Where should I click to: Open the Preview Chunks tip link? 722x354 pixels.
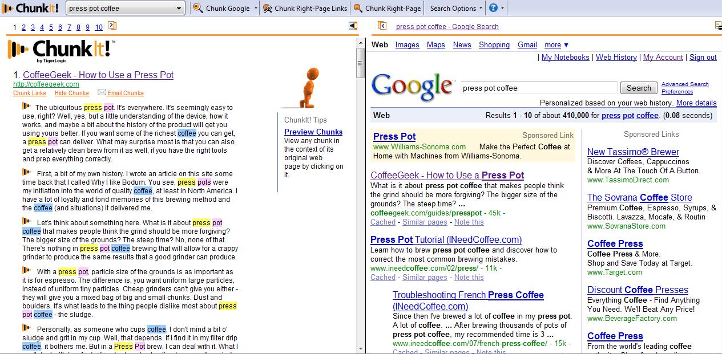tap(313, 132)
